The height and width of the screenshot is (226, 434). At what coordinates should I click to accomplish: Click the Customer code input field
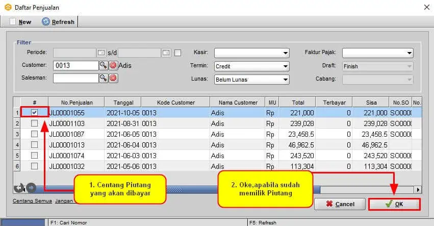76,65
